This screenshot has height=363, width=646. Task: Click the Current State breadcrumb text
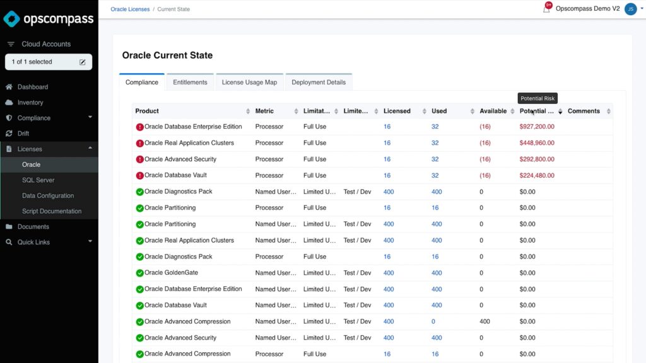pyautogui.click(x=173, y=9)
